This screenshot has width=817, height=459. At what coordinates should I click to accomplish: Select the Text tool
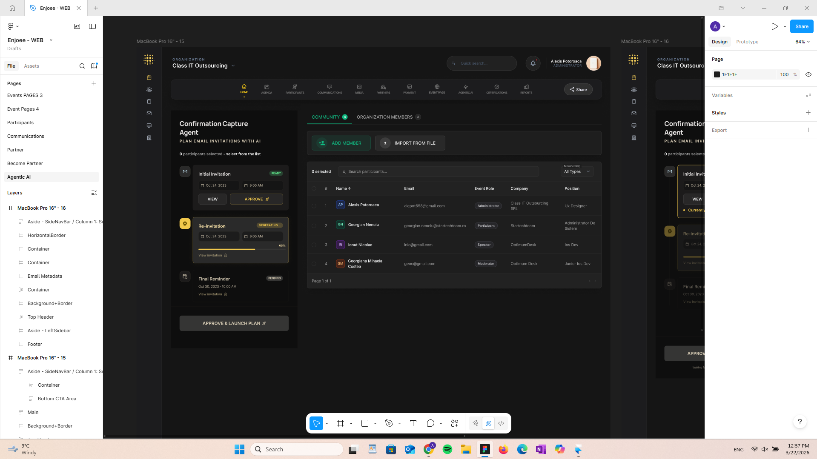point(413,423)
